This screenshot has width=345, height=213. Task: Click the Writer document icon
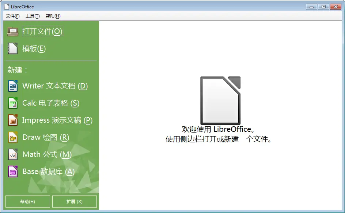click(x=13, y=86)
